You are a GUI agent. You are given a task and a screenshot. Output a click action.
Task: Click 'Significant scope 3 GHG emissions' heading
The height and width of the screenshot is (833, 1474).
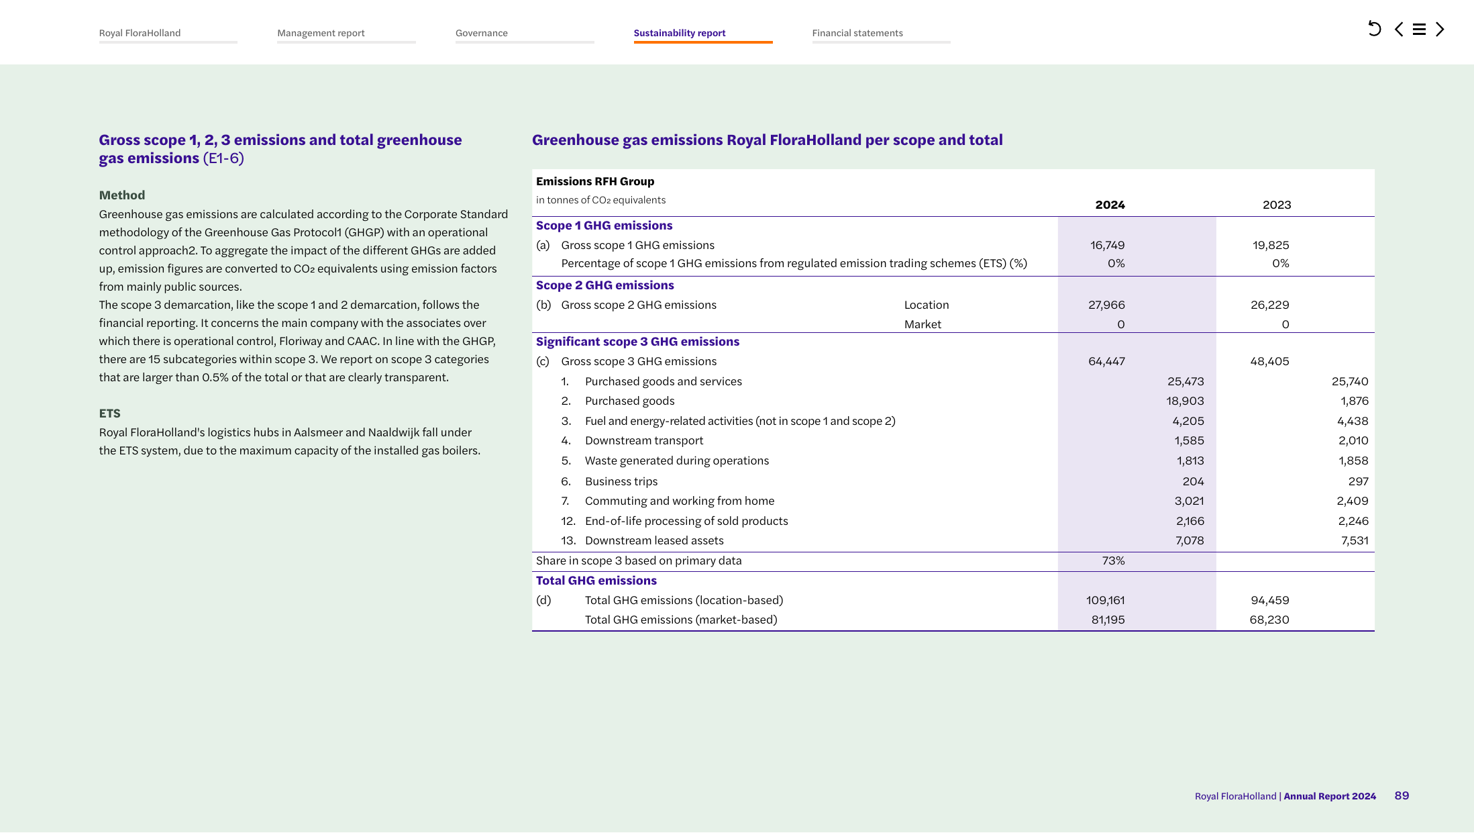[637, 342]
